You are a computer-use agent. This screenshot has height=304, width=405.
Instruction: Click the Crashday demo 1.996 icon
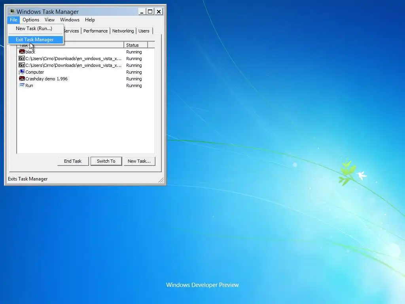(22, 79)
